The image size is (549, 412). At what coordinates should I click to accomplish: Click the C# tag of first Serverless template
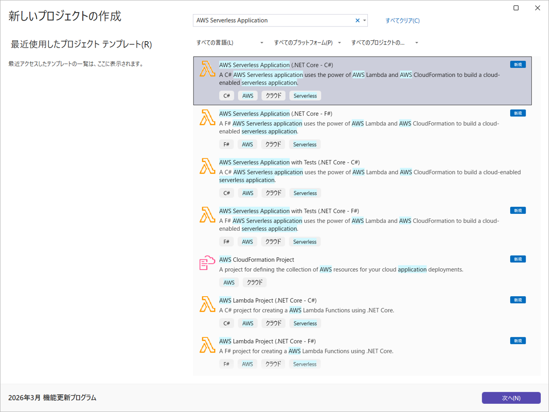[x=226, y=96]
